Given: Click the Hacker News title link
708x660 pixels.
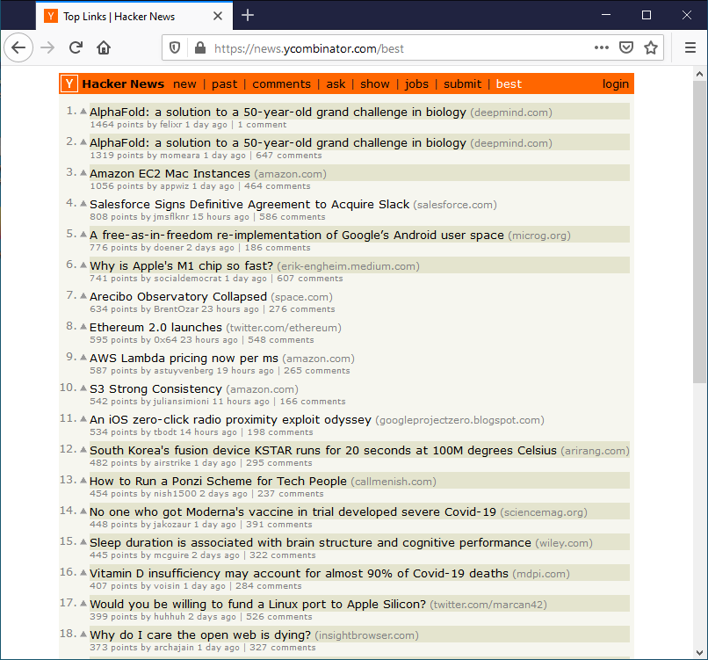Looking at the screenshot, I should coord(123,84).
